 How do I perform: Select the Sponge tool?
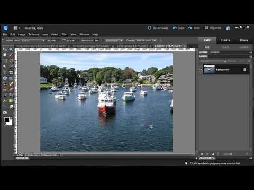point(5,112)
